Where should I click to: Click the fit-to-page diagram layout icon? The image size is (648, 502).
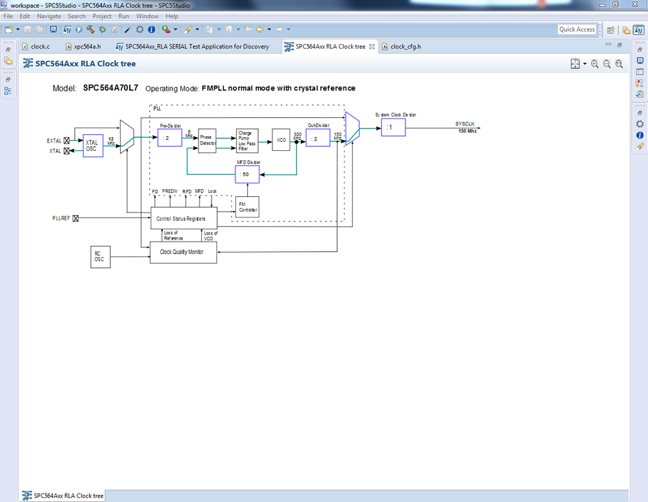pos(575,63)
